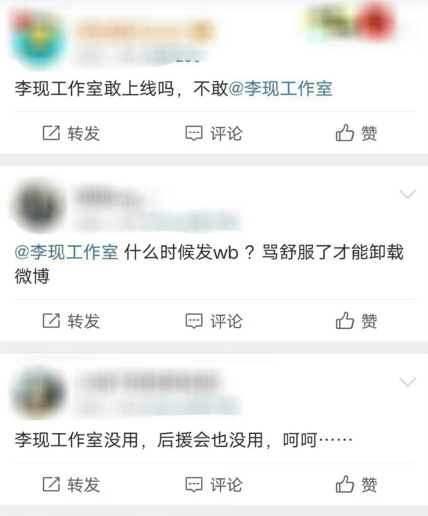Expand options chevron on second post
The width and height of the screenshot is (428, 516).
(408, 194)
